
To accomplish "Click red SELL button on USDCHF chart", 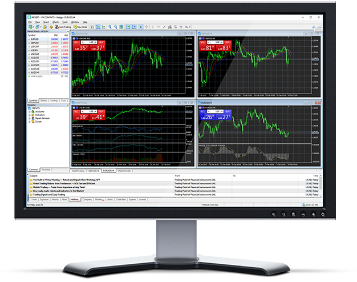I will 77,42.
